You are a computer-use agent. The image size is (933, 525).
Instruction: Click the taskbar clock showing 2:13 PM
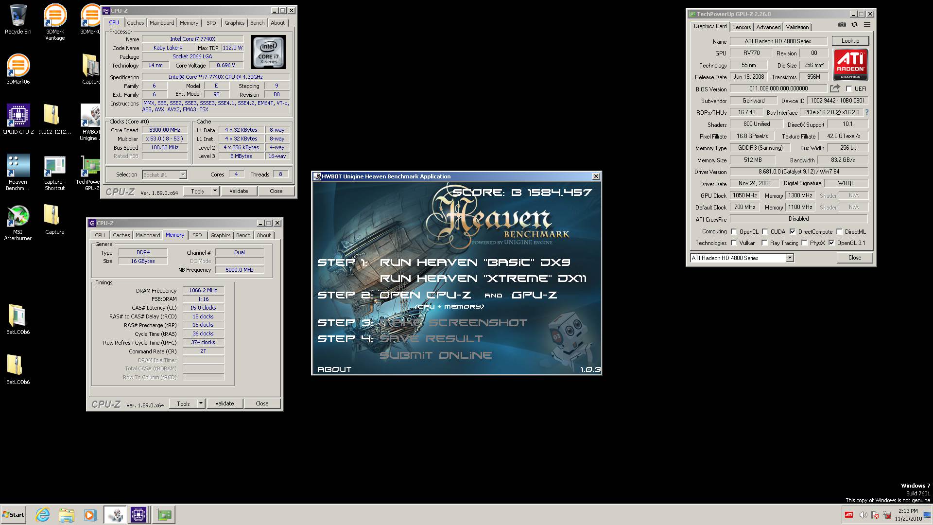[908, 515]
